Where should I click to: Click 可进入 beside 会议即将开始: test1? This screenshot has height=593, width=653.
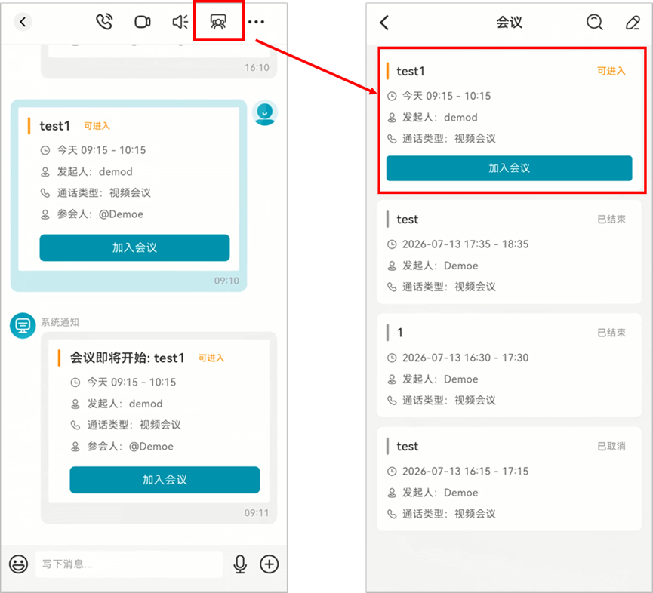211,358
